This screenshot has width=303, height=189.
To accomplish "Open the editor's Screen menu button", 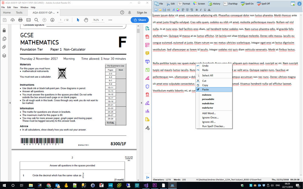I will (x=199, y=3).
